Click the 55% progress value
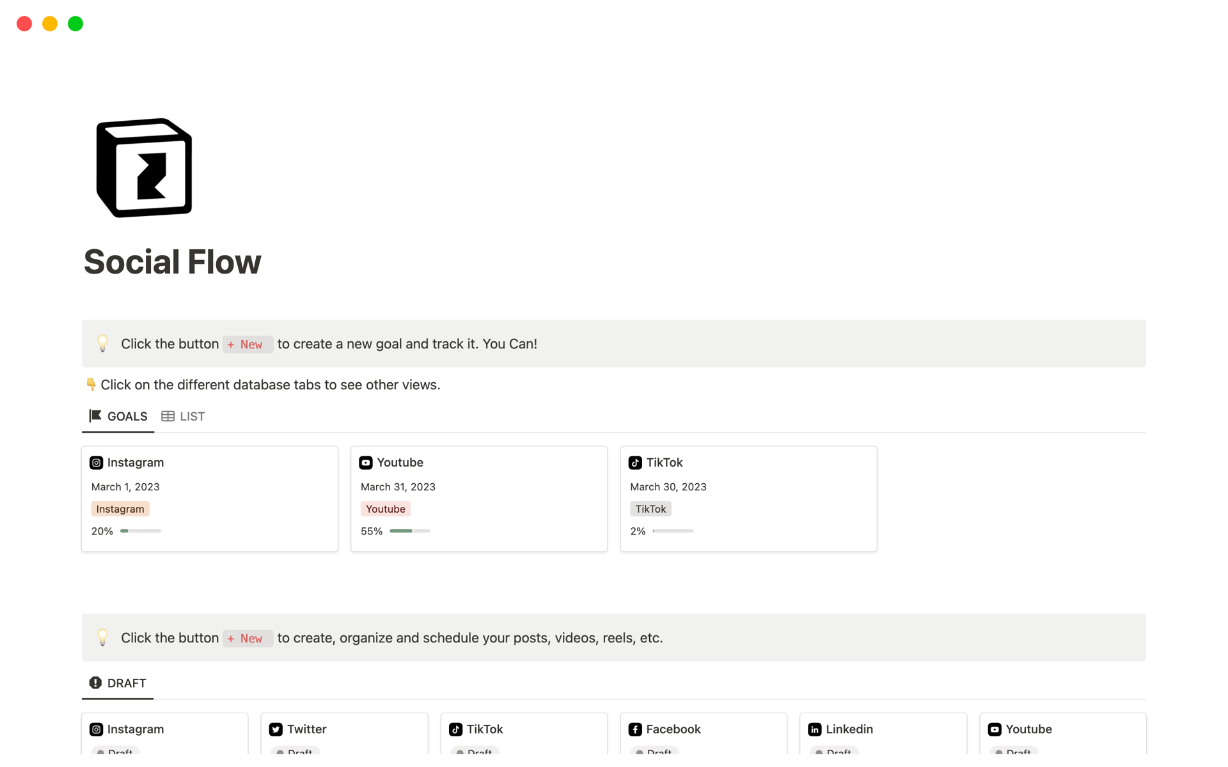 click(x=372, y=531)
